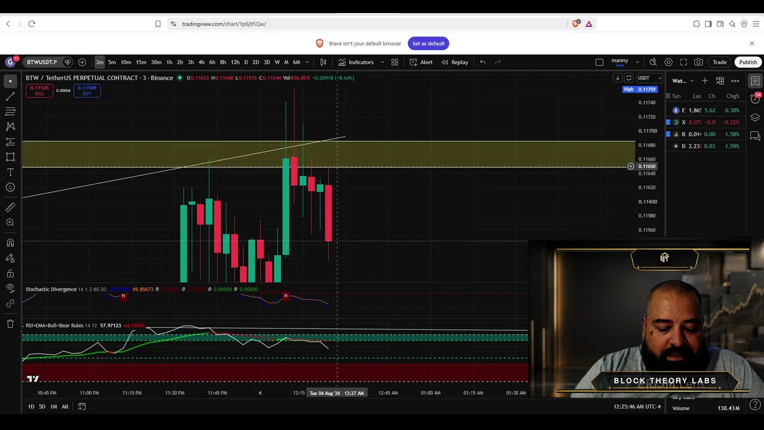
Task: Switch to the 15m timeframe
Action: point(141,62)
